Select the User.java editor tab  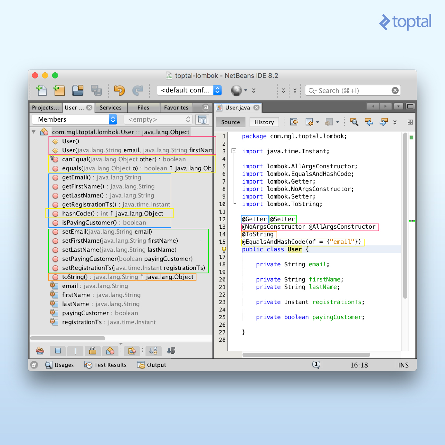(x=238, y=107)
